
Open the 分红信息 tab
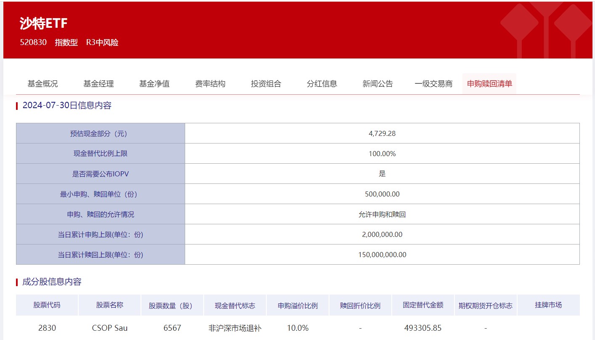(x=322, y=84)
